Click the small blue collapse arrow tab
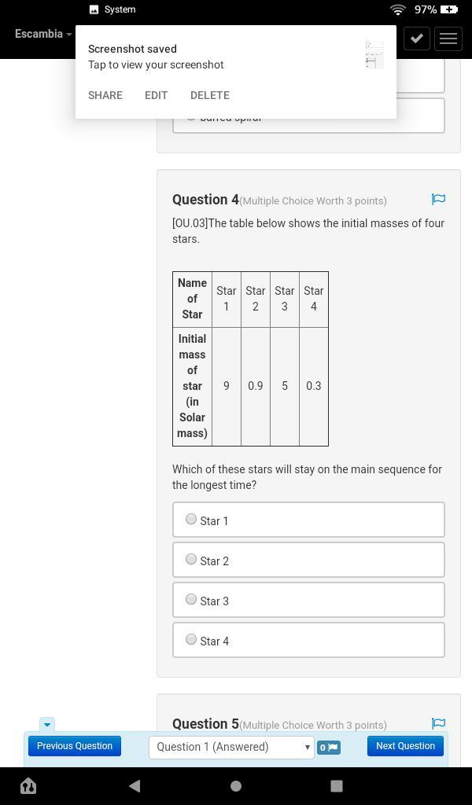The width and height of the screenshot is (472, 805). coord(46,724)
